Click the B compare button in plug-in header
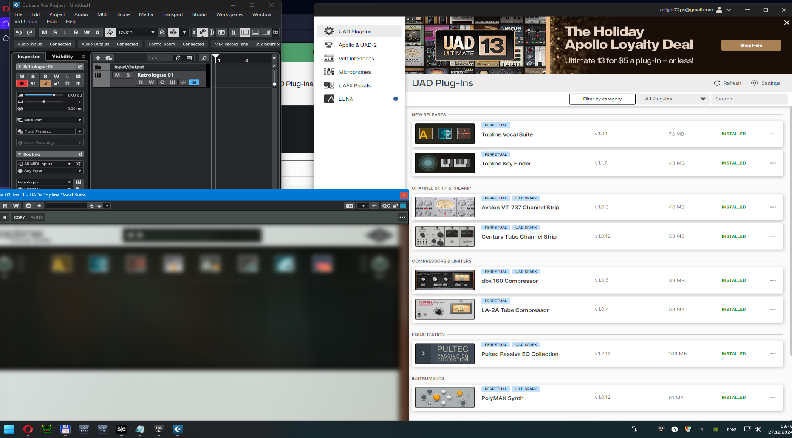Image resolution: width=792 pixels, height=438 pixels. (5, 217)
